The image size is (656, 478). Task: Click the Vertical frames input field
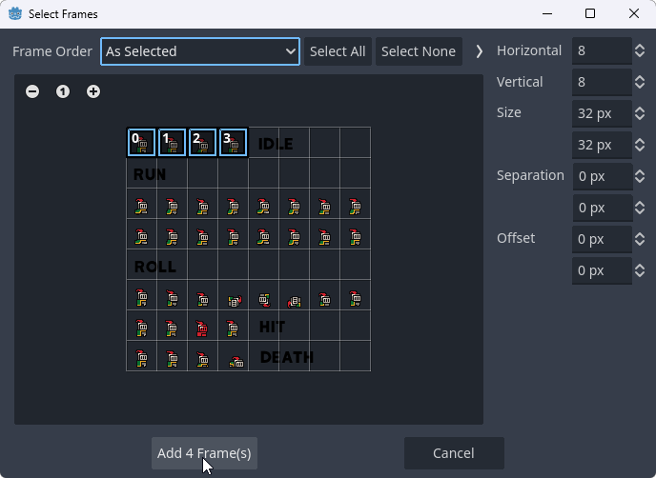[x=601, y=82]
